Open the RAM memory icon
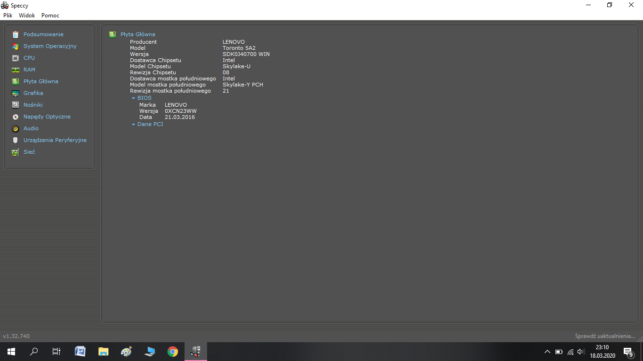Screen dimensions: 643x361 click(16, 70)
